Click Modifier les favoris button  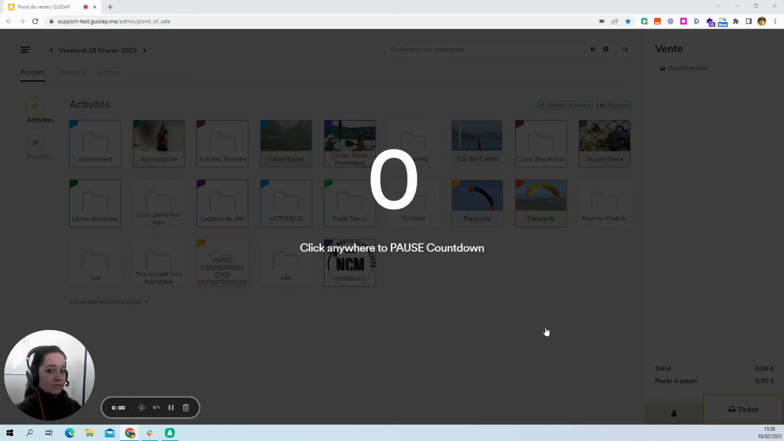click(565, 105)
